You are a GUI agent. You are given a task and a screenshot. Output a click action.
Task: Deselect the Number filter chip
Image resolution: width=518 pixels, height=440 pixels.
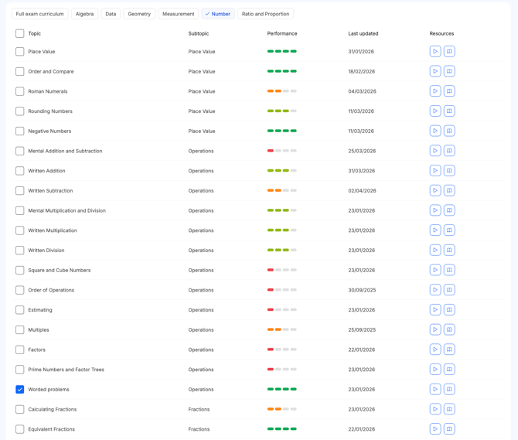point(218,14)
